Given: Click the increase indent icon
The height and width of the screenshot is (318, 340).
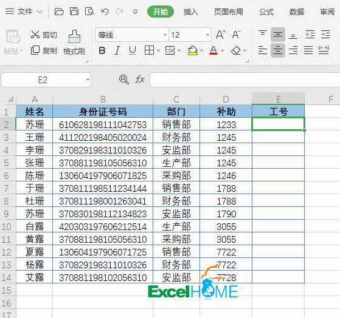Looking at the screenshot, I should pyautogui.click(x=325, y=35).
